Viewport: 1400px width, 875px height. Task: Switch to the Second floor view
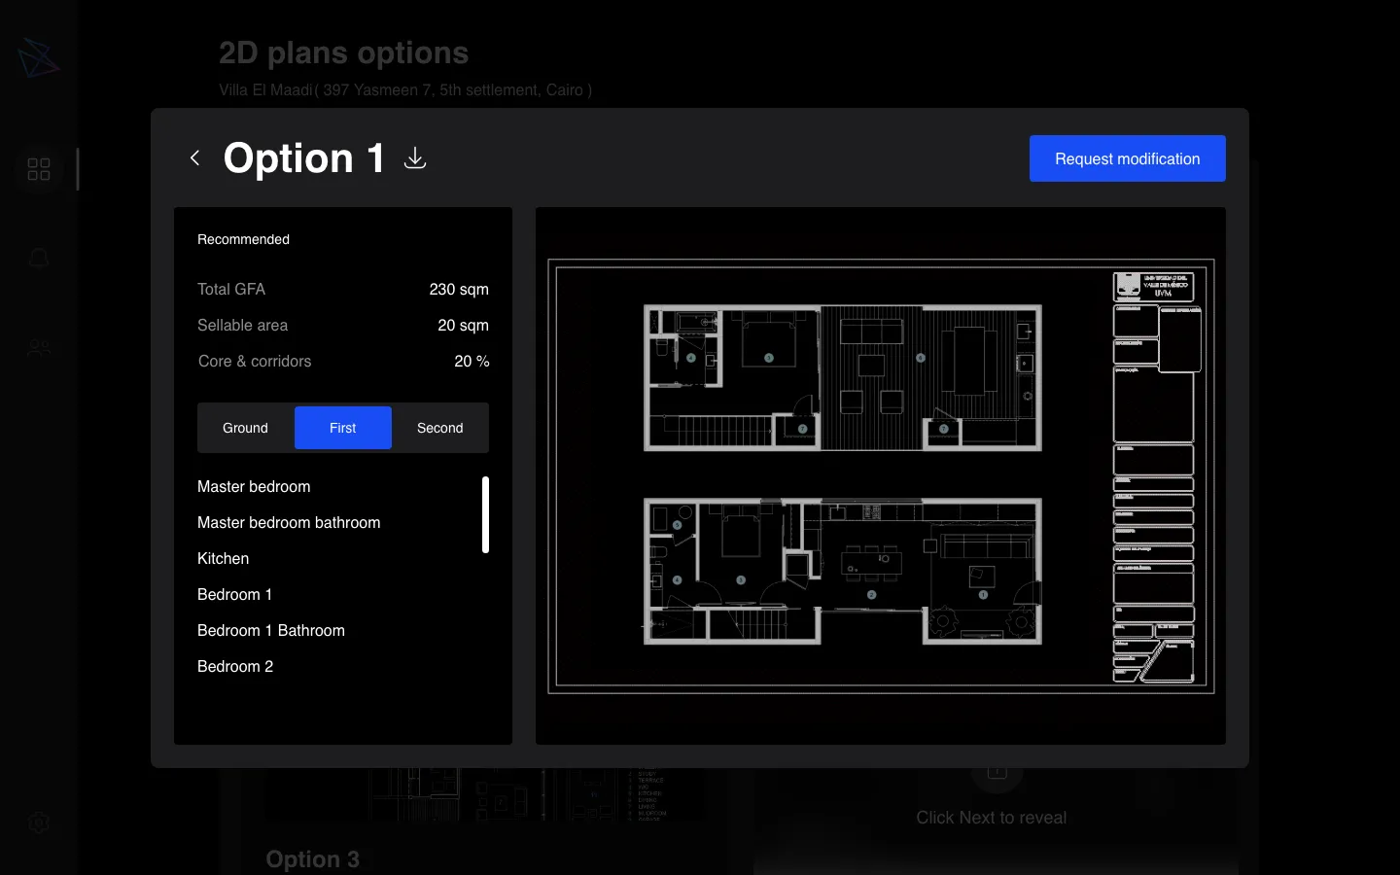[x=439, y=428]
